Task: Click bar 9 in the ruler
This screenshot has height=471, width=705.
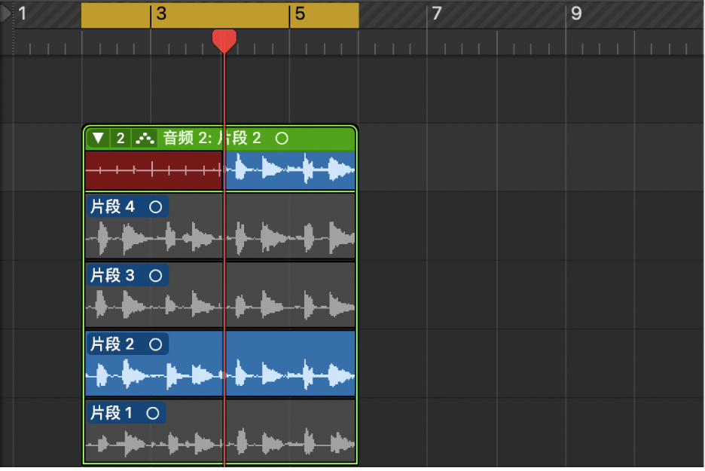Action: coord(576,14)
